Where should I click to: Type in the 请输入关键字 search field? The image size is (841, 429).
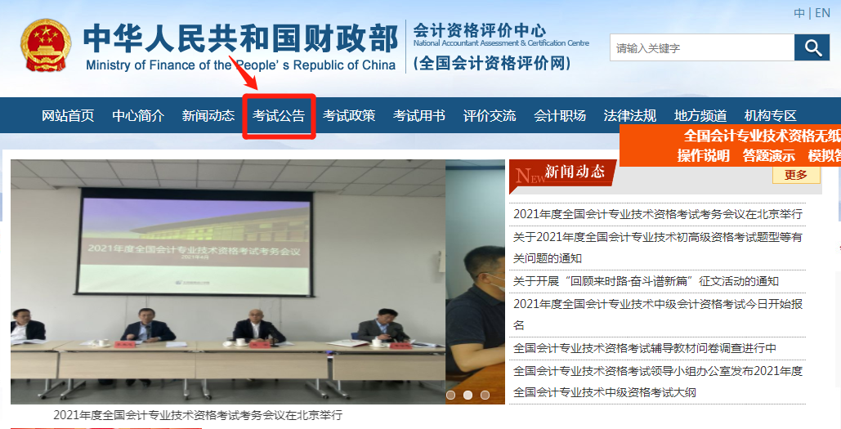point(702,47)
